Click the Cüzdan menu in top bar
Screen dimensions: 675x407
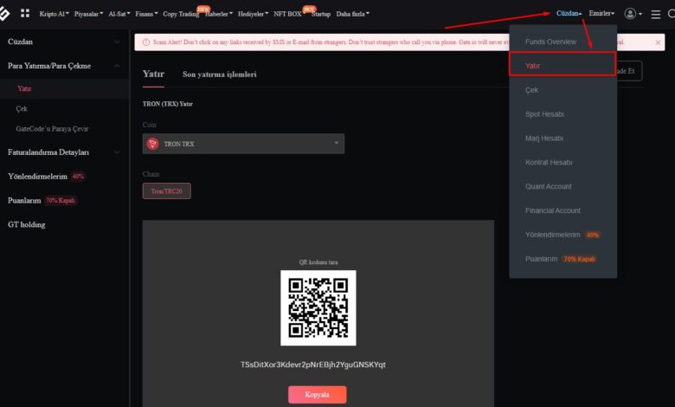click(x=569, y=13)
